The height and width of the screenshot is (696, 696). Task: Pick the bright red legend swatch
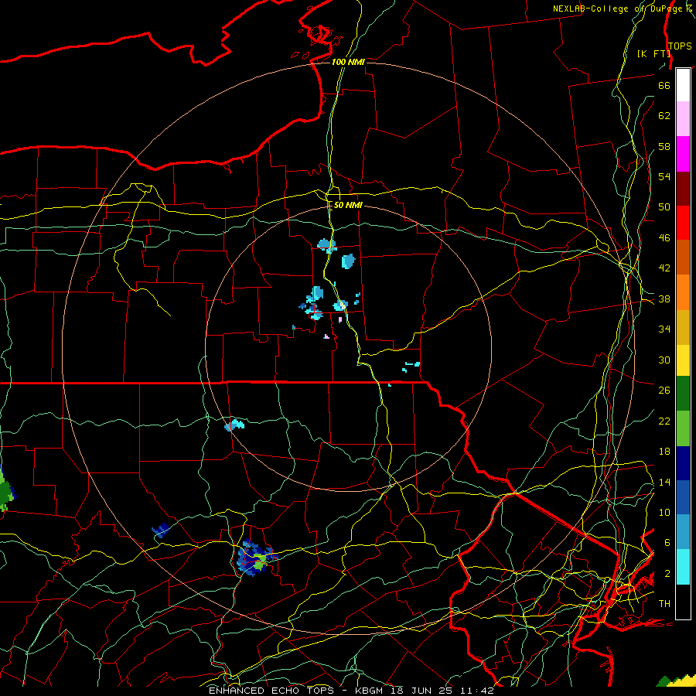[x=683, y=223]
